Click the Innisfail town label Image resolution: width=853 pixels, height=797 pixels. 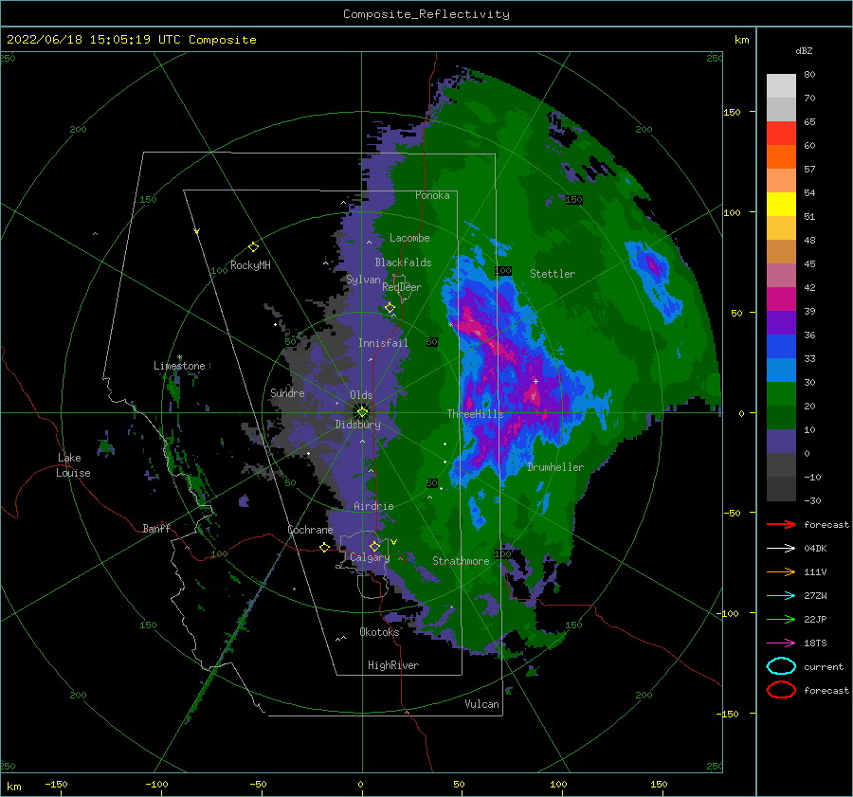(x=383, y=343)
